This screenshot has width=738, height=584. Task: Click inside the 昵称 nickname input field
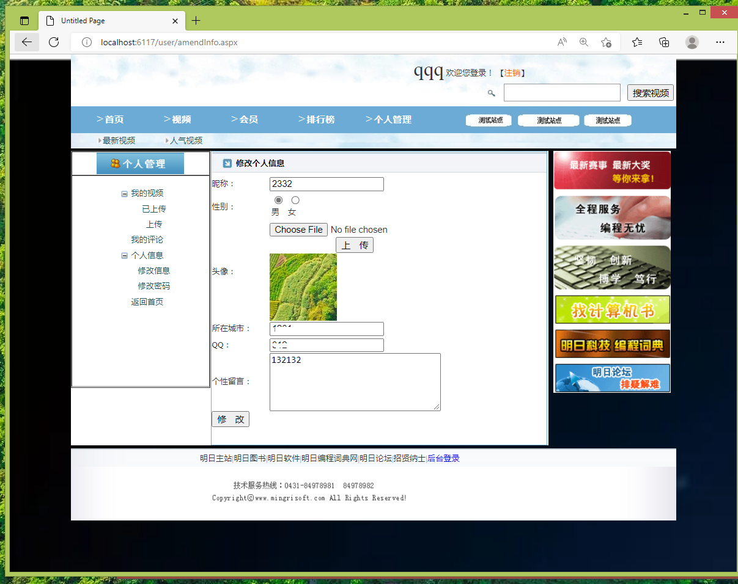(327, 184)
